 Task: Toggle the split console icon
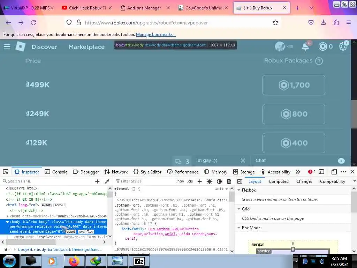coord(321,172)
